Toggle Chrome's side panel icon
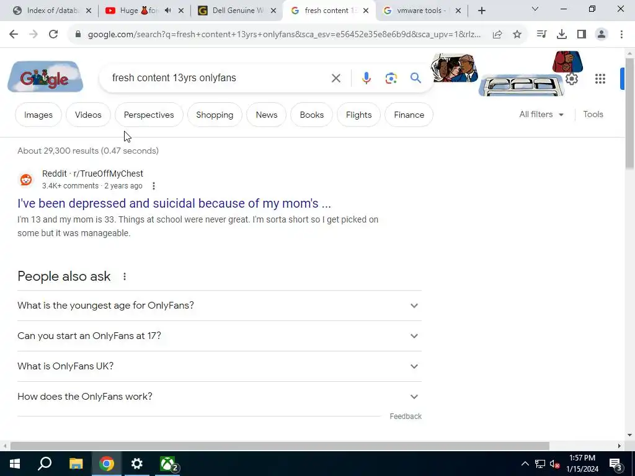 [582, 35]
